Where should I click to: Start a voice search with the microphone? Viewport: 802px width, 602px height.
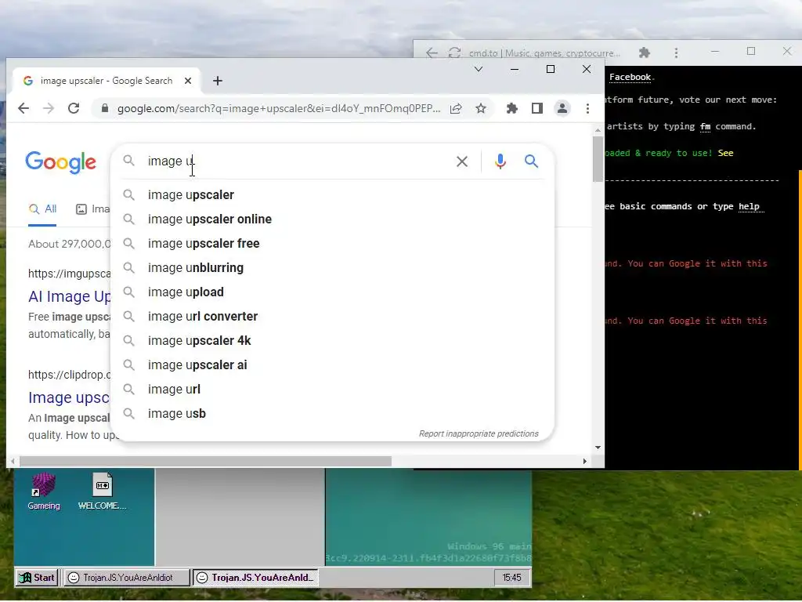(500, 161)
